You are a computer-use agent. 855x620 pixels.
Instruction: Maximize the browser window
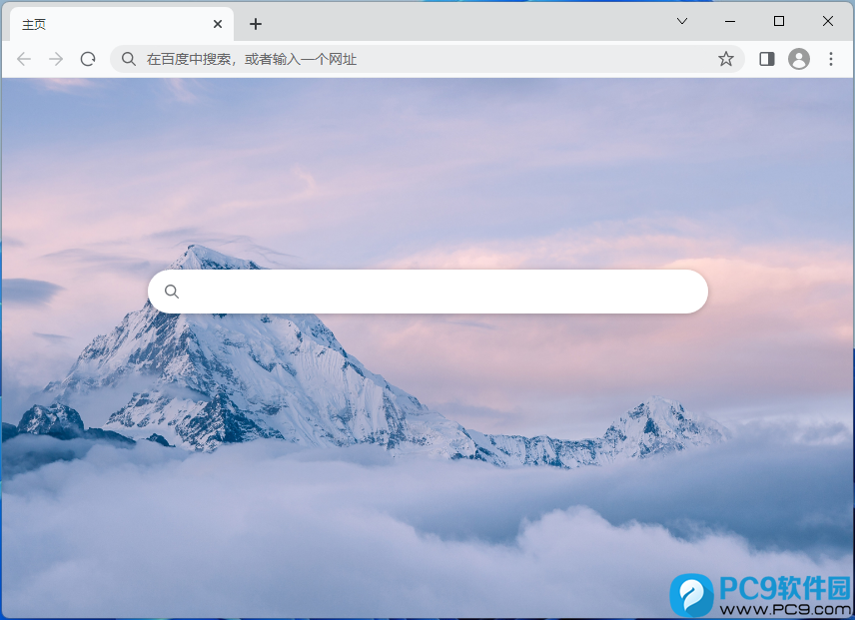[779, 21]
